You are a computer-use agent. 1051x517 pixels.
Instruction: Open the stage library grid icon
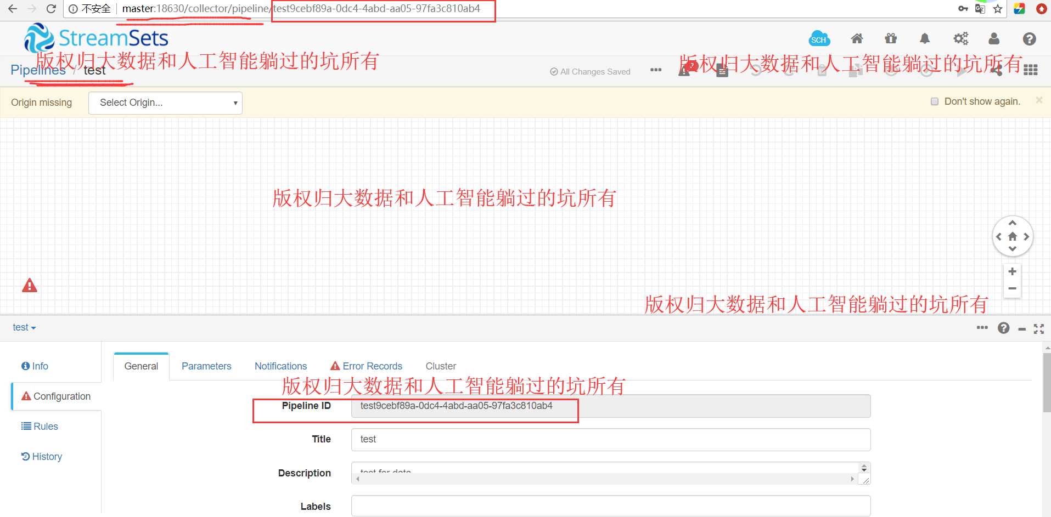(x=1031, y=70)
